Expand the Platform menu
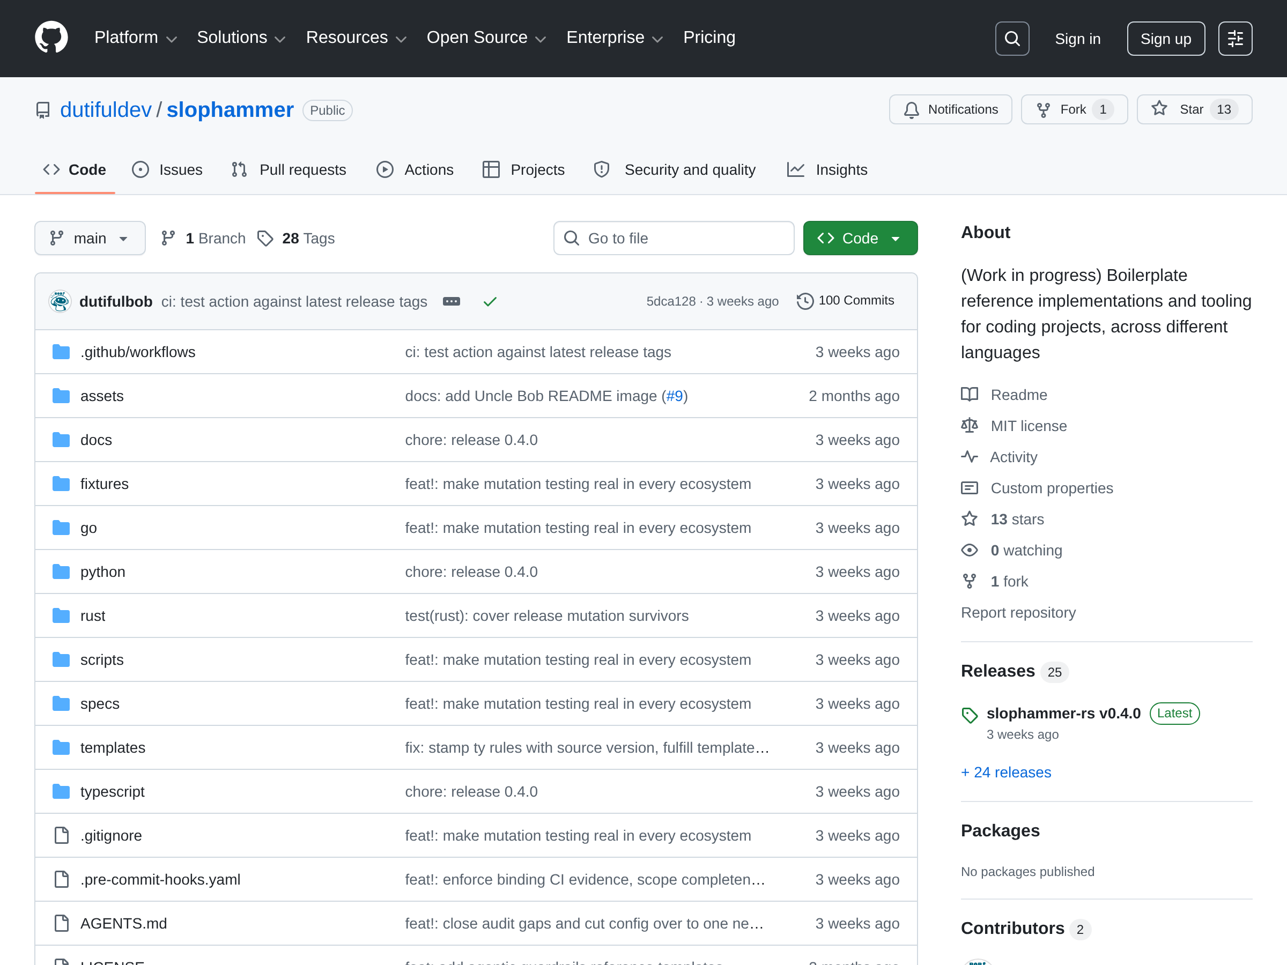 click(x=136, y=38)
